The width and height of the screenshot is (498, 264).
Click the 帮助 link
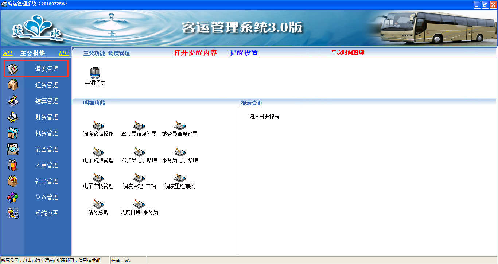tap(64, 53)
